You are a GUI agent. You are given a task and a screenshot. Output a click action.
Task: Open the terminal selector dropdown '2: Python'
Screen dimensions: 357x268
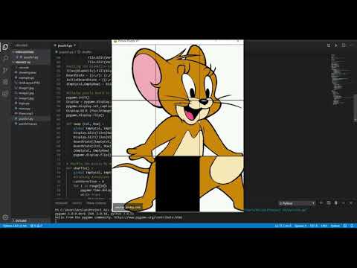[297, 203]
